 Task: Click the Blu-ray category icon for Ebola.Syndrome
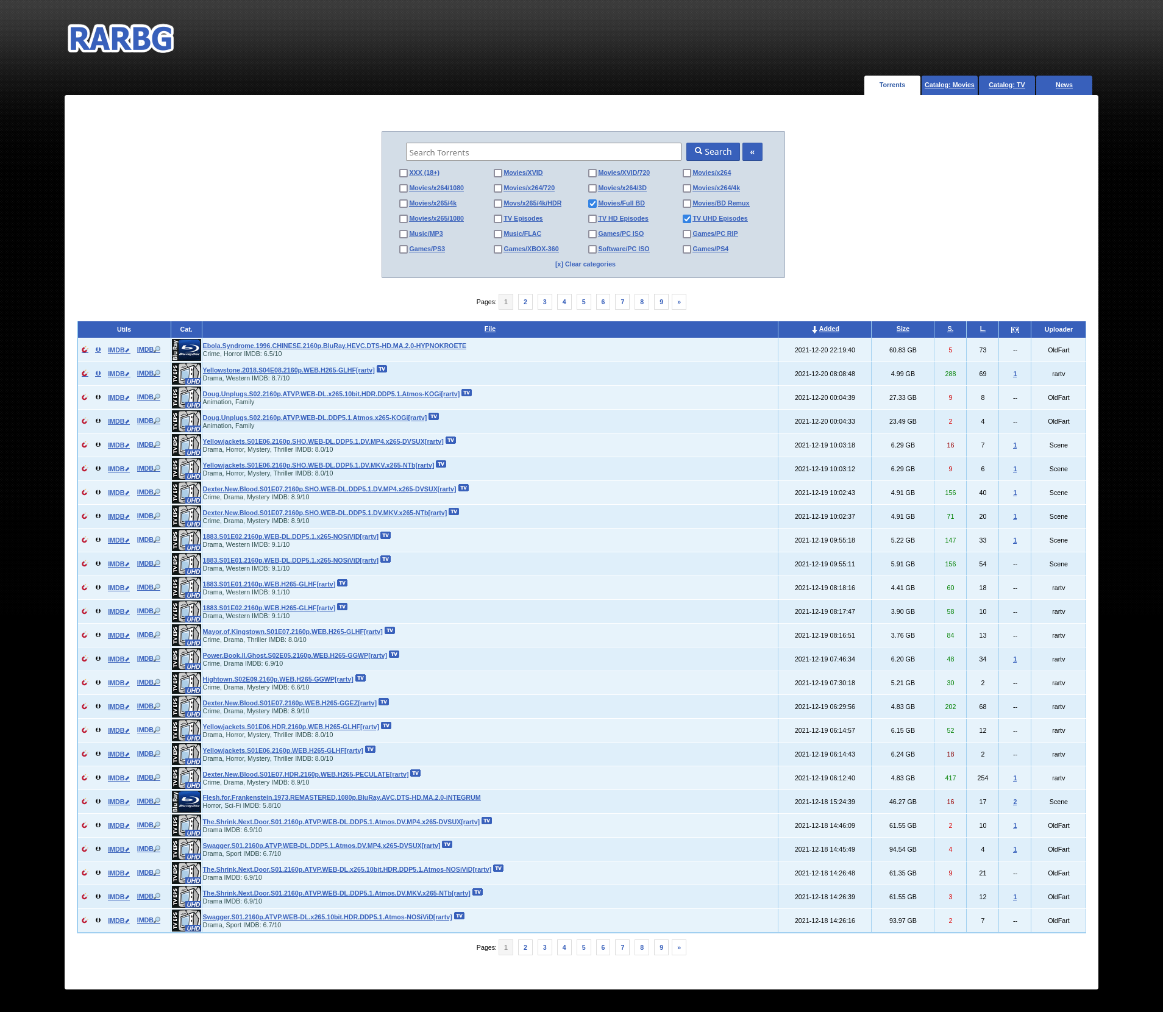[187, 350]
